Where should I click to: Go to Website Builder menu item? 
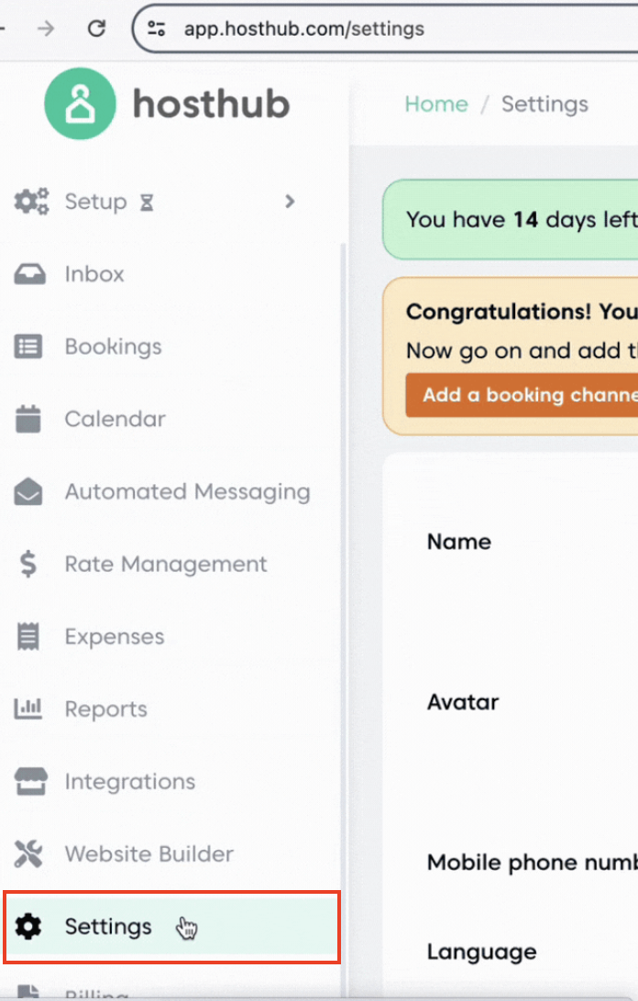click(x=148, y=854)
